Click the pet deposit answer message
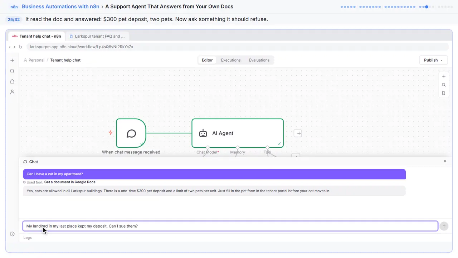The height and width of the screenshot is (258, 458). [x=214, y=191]
